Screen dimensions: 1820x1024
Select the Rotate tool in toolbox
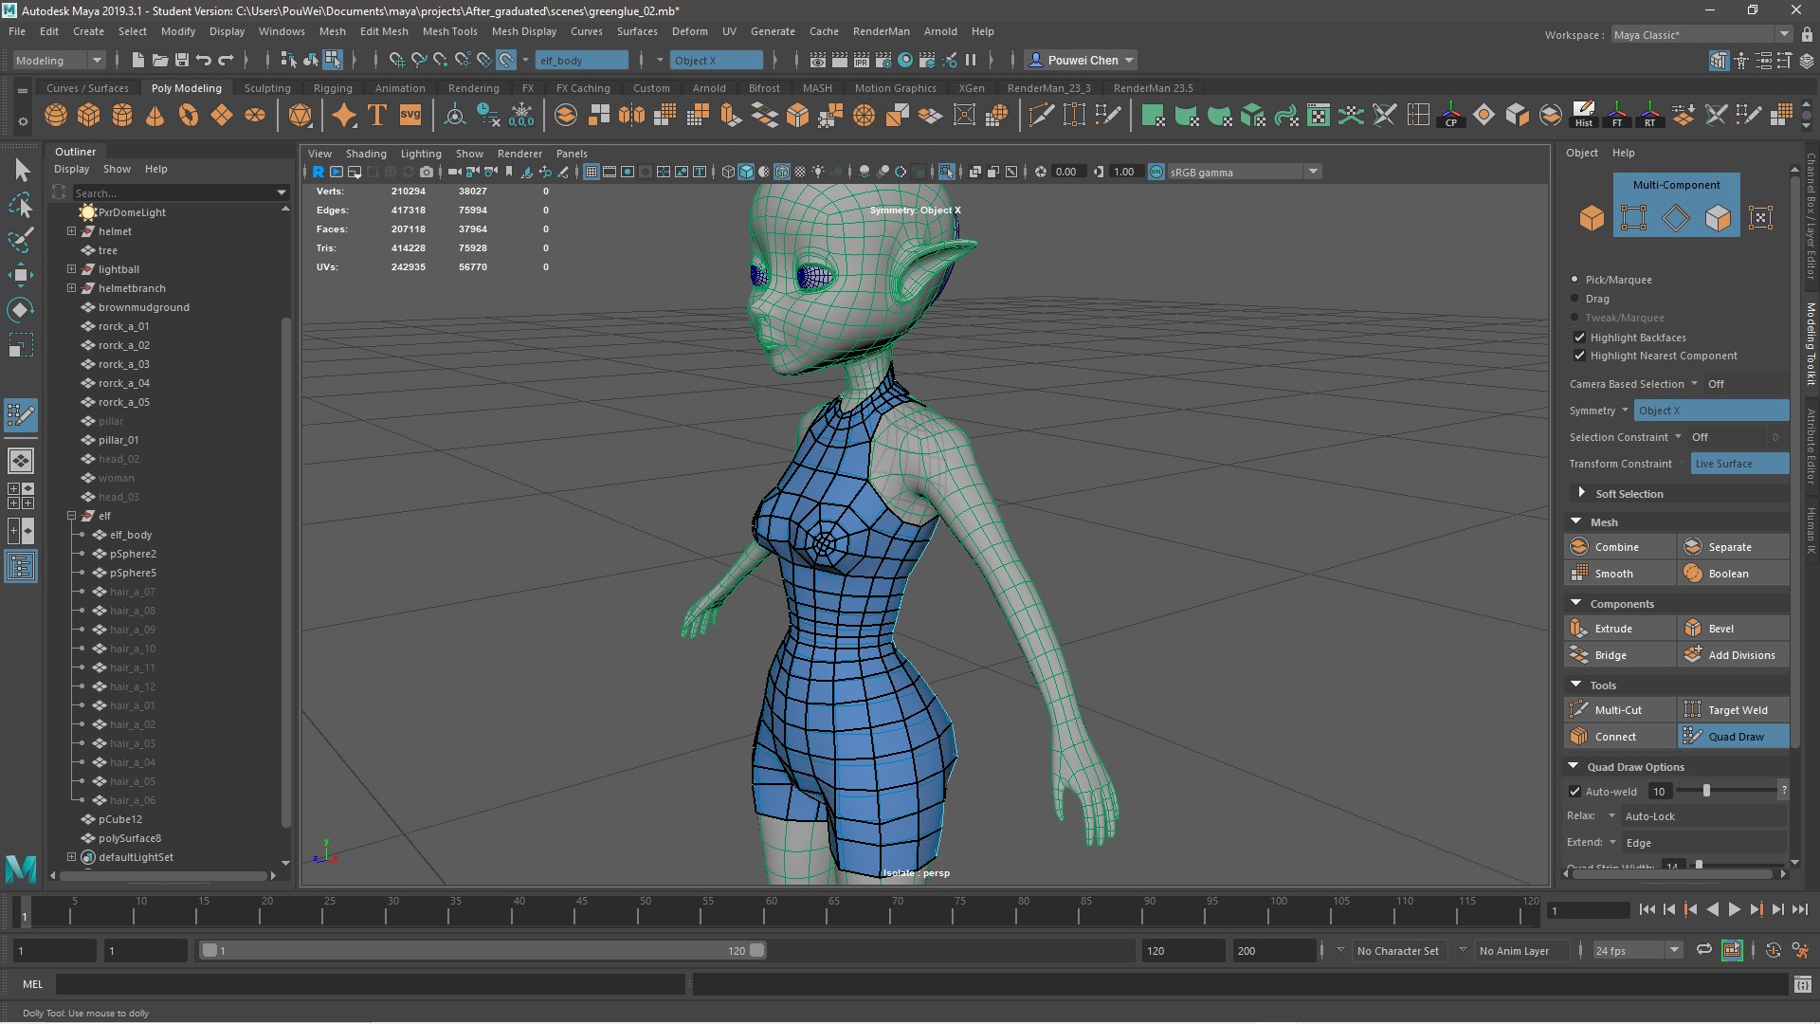coord(20,310)
